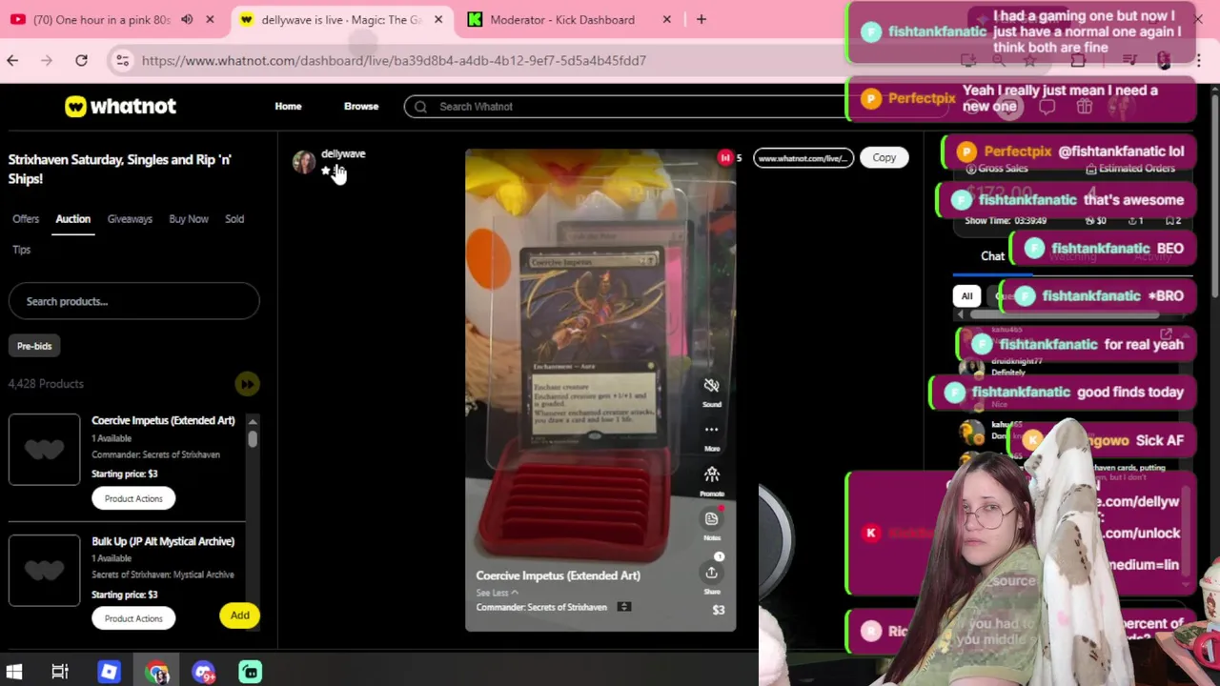1220x686 pixels.
Task: Click the yellow Add button
Action: tap(239, 615)
